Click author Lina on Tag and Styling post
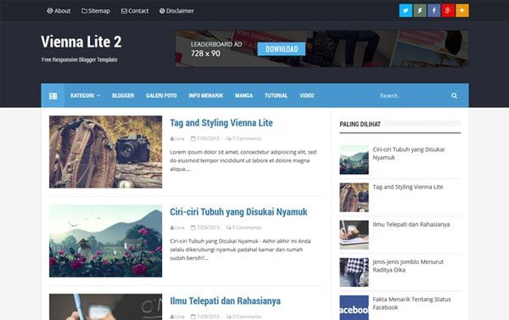Image resolution: width=509 pixels, height=320 pixels. [177, 138]
